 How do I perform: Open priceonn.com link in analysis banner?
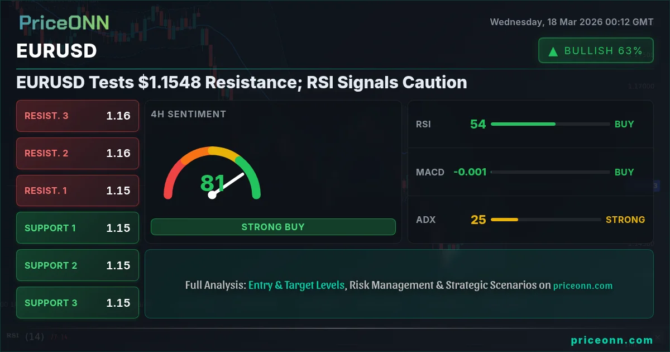pyautogui.click(x=582, y=286)
